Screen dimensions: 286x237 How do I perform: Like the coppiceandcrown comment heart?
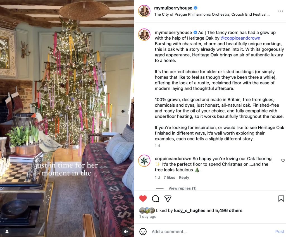tap(283, 160)
